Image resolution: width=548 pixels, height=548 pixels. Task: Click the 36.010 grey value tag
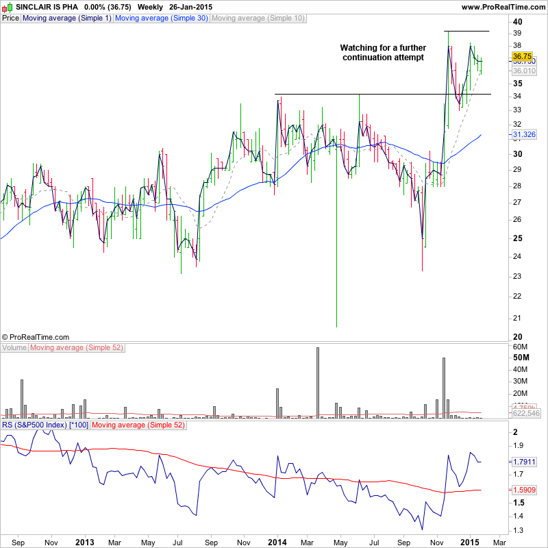click(x=524, y=71)
